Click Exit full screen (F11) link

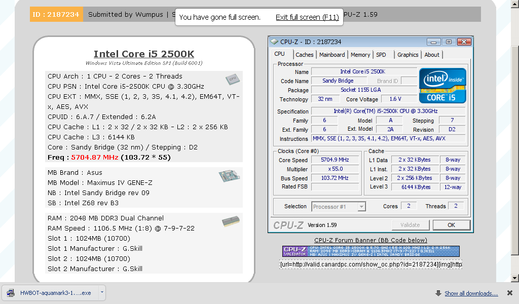pyautogui.click(x=307, y=17)
